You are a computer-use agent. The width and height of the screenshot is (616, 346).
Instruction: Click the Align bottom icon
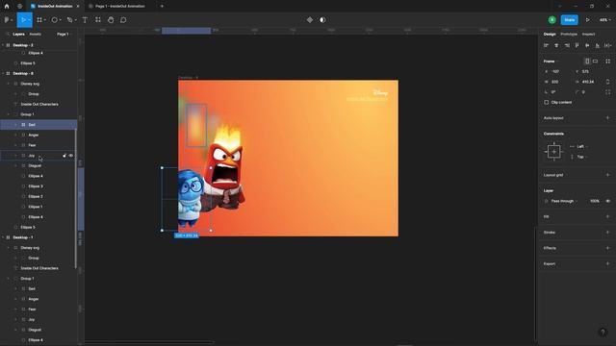pyautogui.click(x=597, y=45)
